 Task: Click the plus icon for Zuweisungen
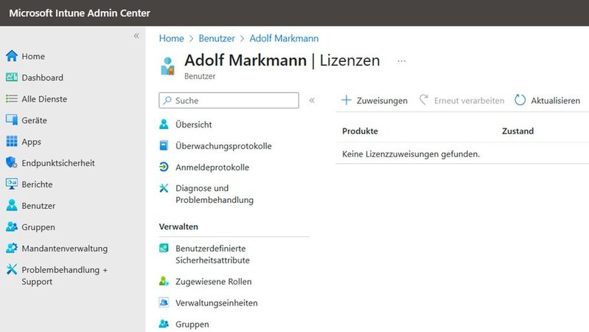click(346, 100)
